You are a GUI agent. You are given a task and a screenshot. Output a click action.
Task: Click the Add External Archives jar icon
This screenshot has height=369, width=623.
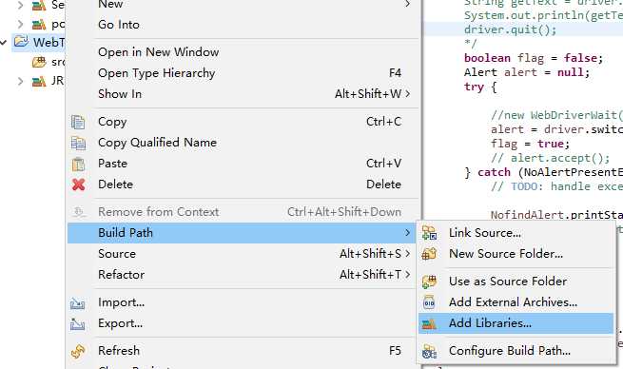429,302
